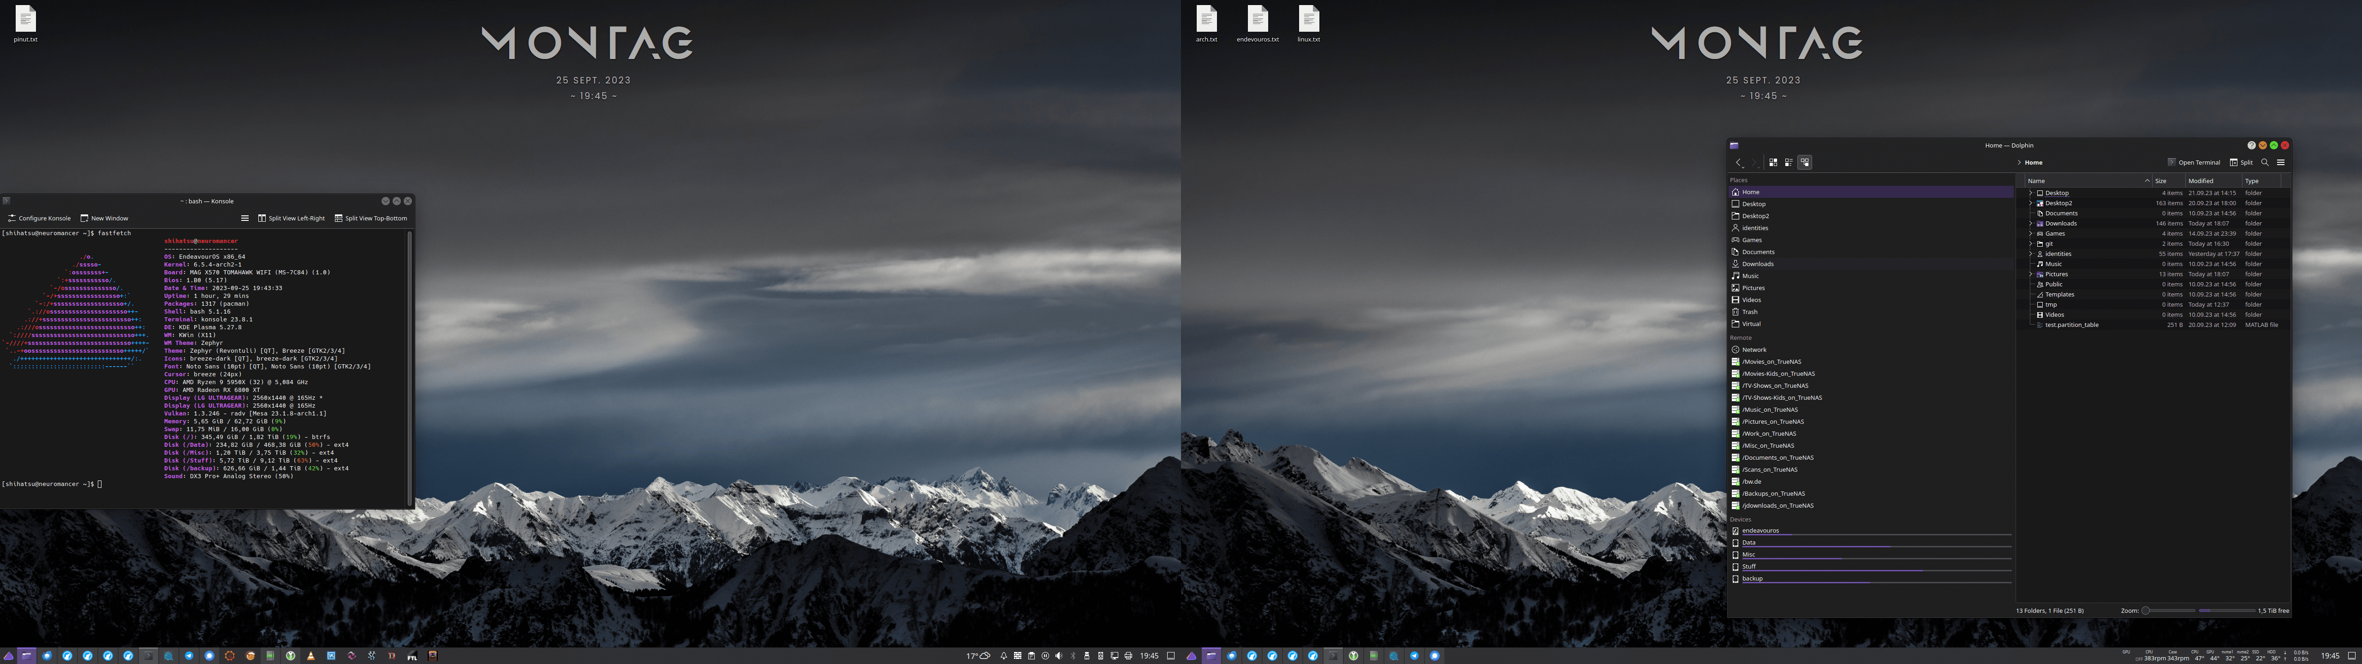The image size is (2362, 664).
Task: Click the context help question mark in Dolphin's title bar
Action: 2251,145
